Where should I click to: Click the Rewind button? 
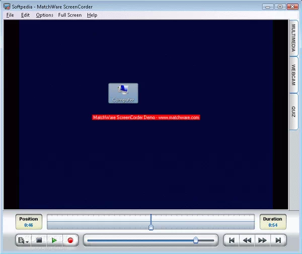coord(247,240)
